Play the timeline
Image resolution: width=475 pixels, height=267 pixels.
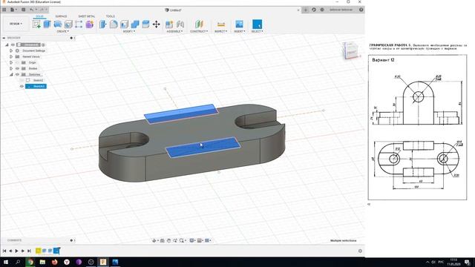click(16, 251)
